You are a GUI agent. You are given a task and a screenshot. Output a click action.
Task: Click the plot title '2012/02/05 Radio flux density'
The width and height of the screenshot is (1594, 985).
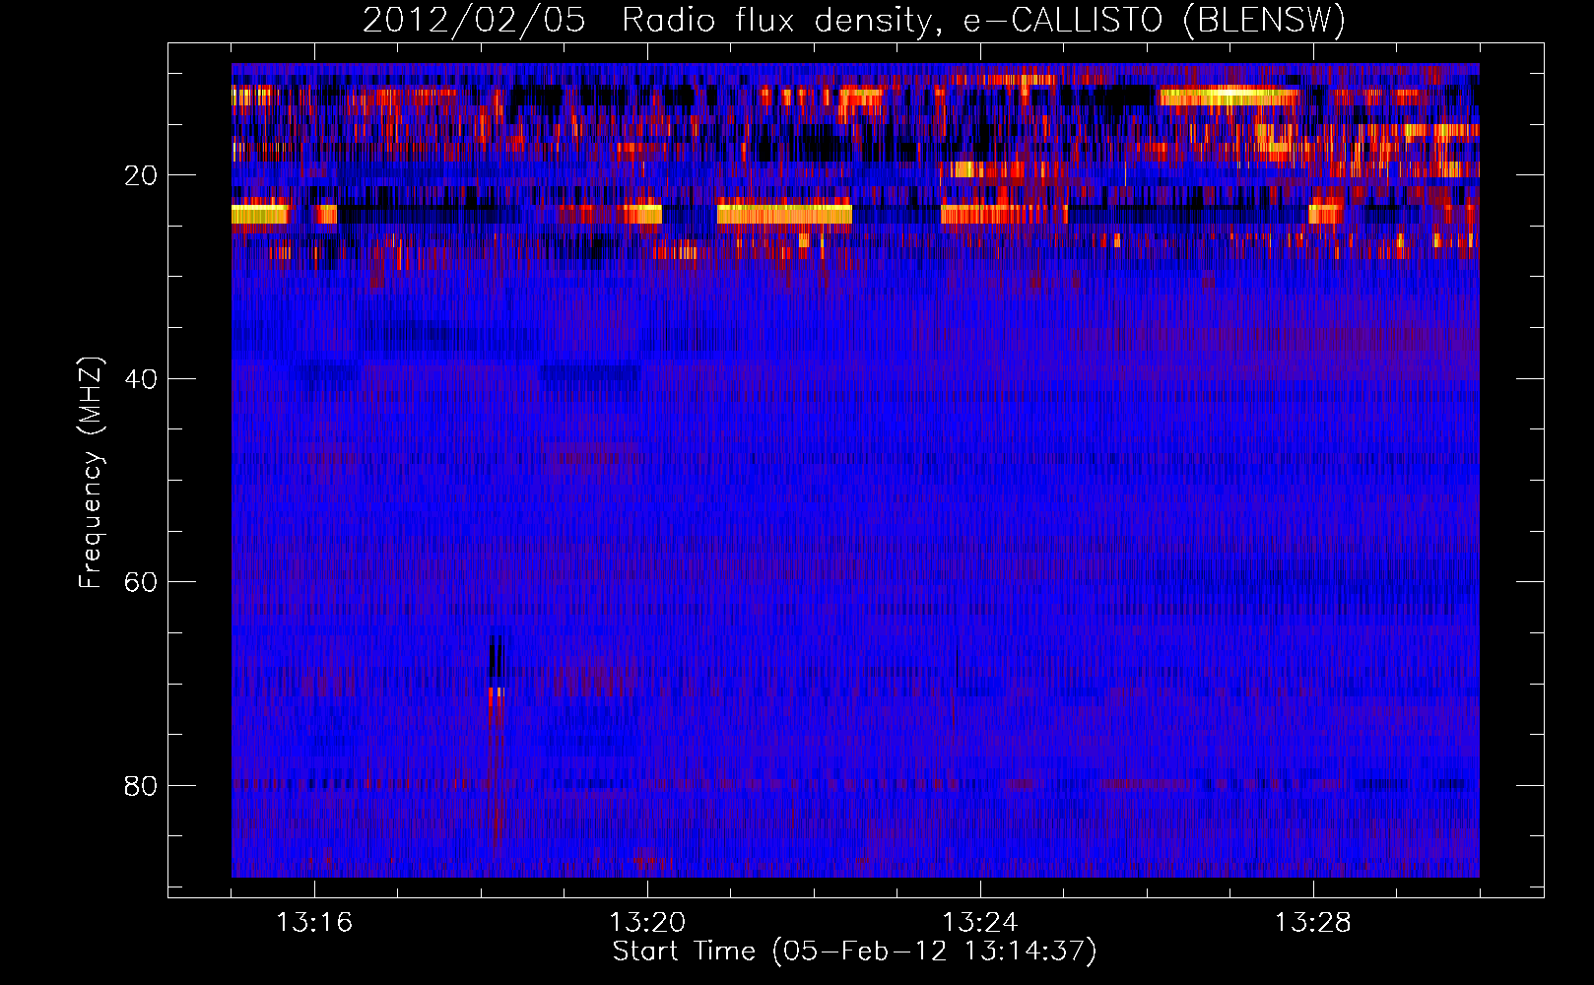point(854,21)
